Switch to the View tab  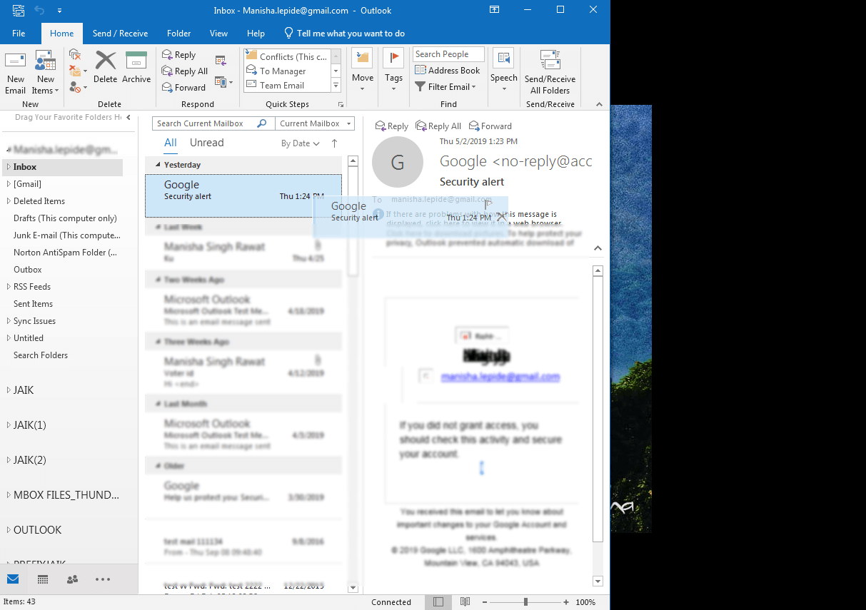coord(219,34)
